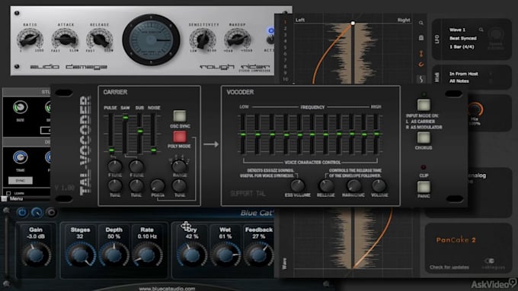Click the Blue Cat power bypass icon
Image resolution: width=518 pixels, height=291 pixels.
(22, 212)
